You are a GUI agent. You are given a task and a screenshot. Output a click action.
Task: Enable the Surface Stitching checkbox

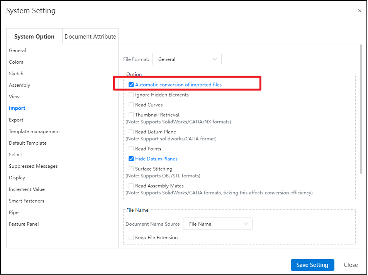pyautogui.click(x=131, y=169)
